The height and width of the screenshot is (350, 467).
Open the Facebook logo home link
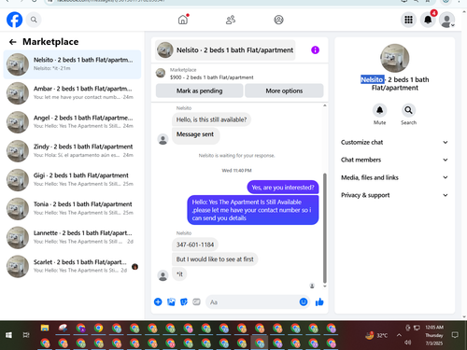pos(15,20)
